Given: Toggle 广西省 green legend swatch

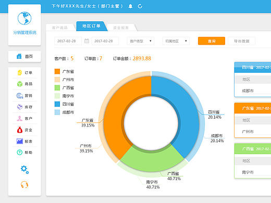Looking at the screenshot, I should [57, 87].
